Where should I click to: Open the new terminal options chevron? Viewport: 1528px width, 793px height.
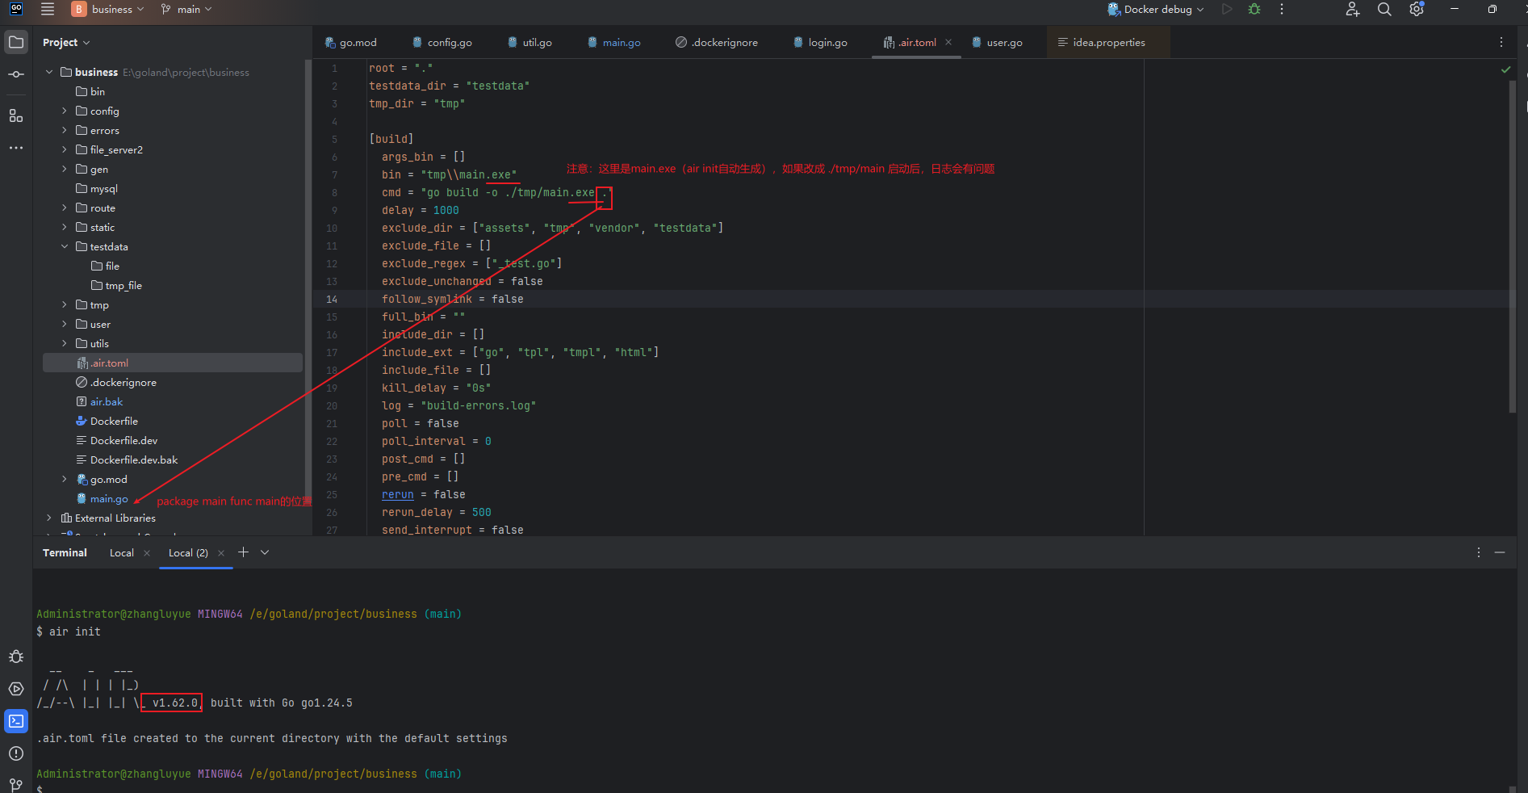265,552
